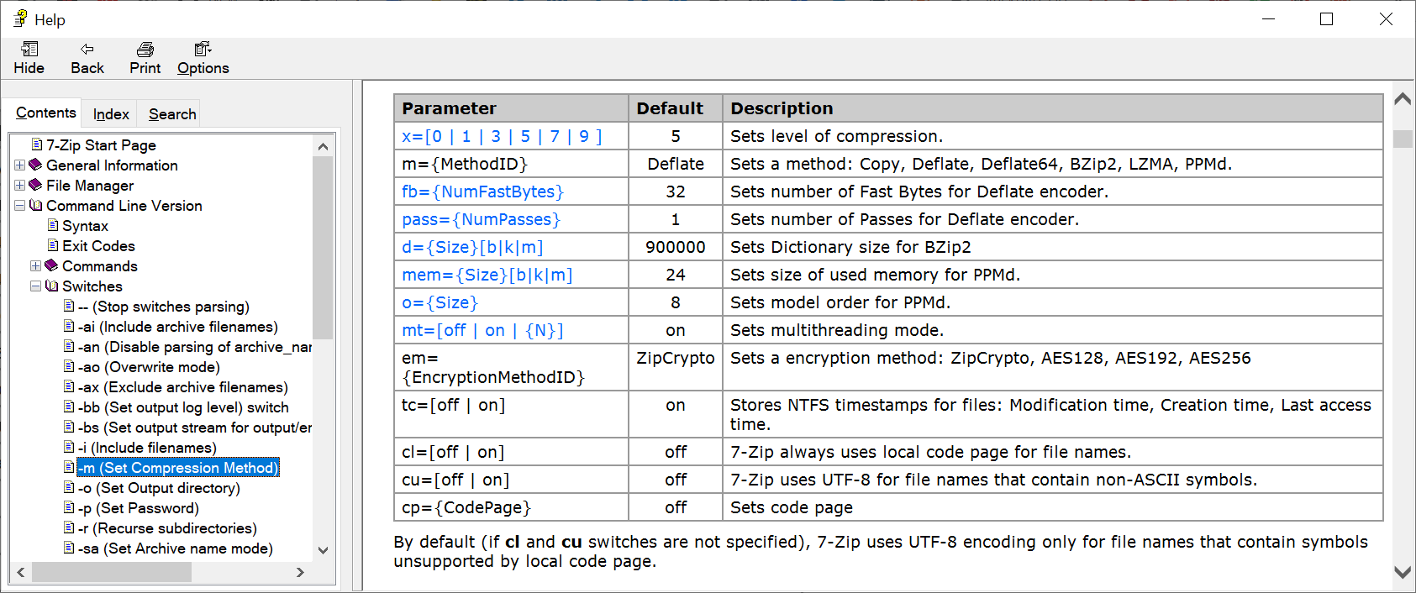Viewport: 1416px width, 593px height.
Task: Click the Exit Codes page icon
Action: click(x=53, y=245)
